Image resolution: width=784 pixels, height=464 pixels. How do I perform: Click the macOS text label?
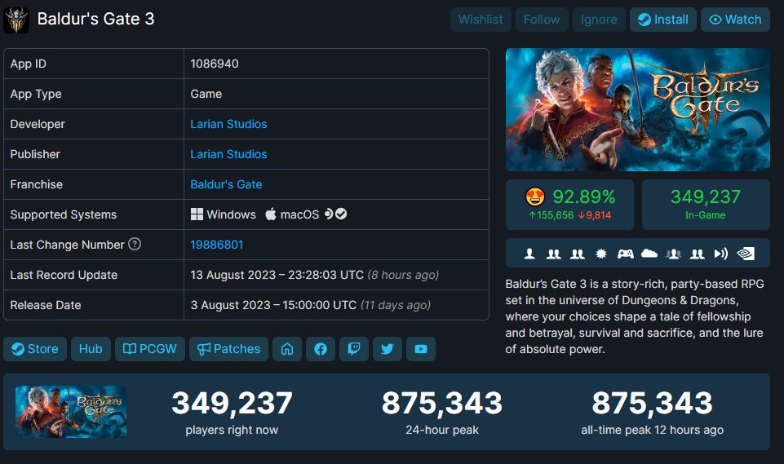click(299, 214)
